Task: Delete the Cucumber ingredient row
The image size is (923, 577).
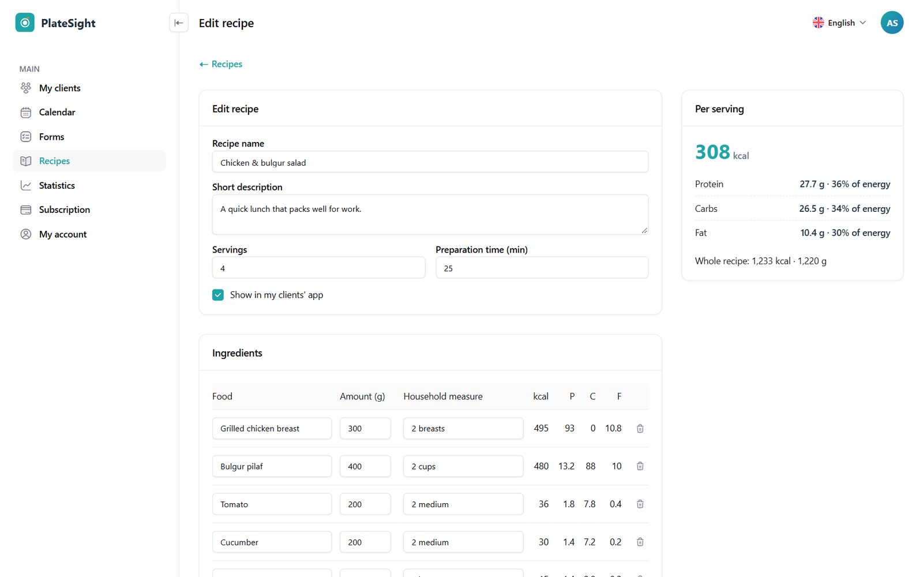Action: coord(640,542)
